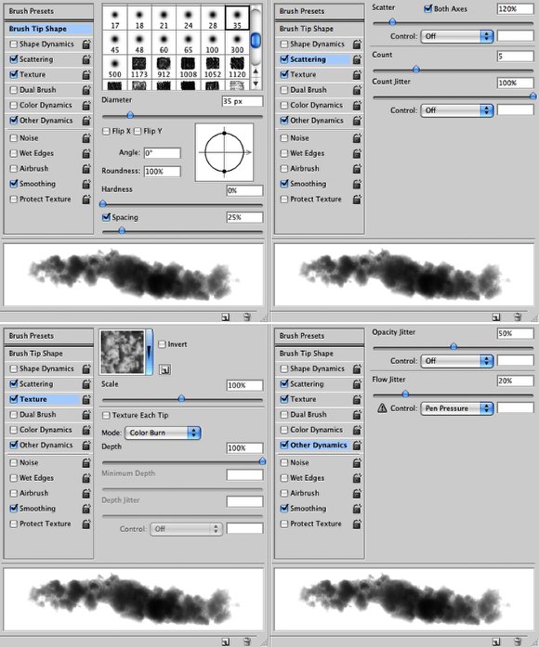Create new brush icon below Other Dynamics preview
This screenshot has width=539, height=647.
[496, 641]
